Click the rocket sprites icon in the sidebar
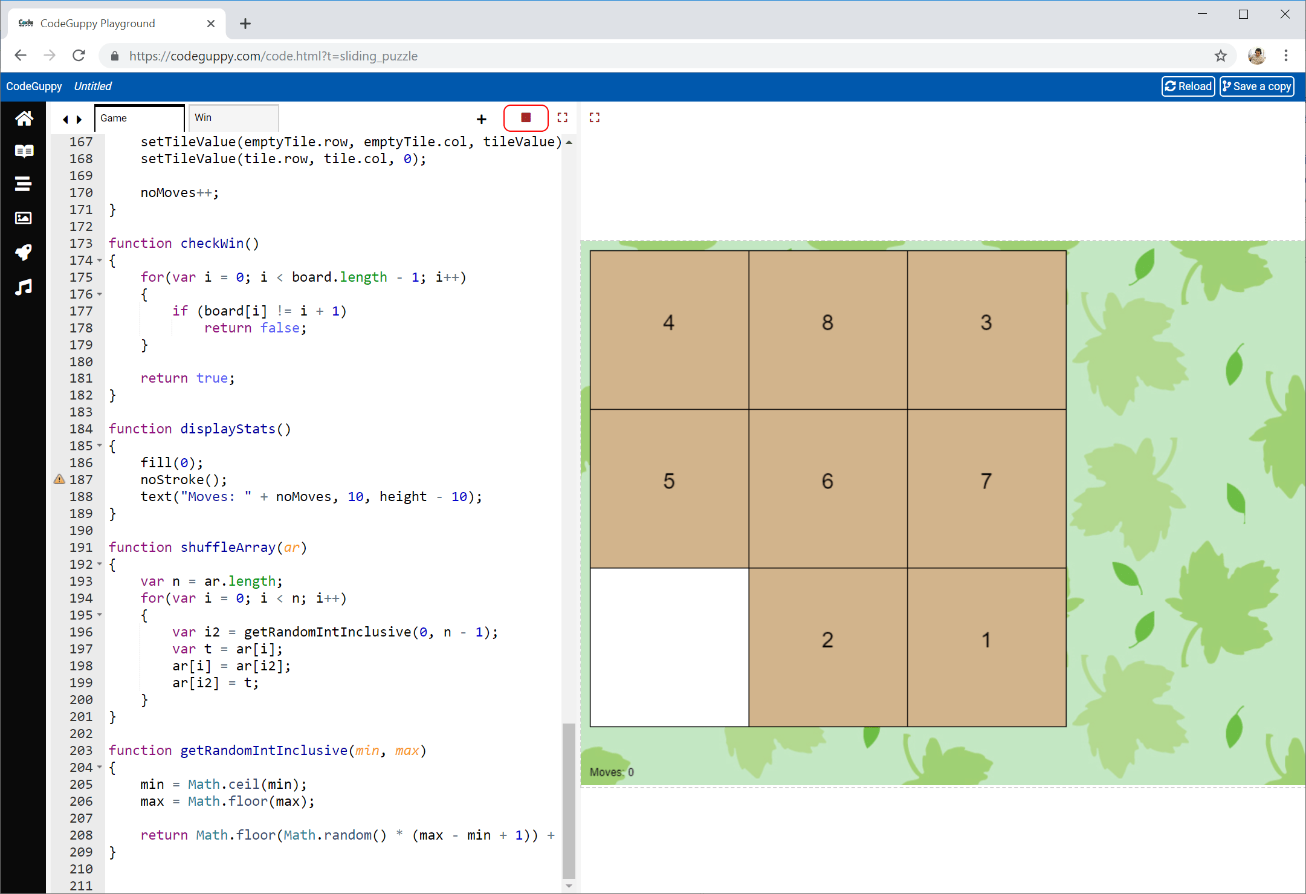 24,252
